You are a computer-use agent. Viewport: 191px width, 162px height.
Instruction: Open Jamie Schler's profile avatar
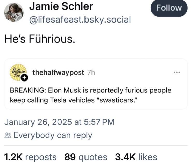tap(14, 12)
